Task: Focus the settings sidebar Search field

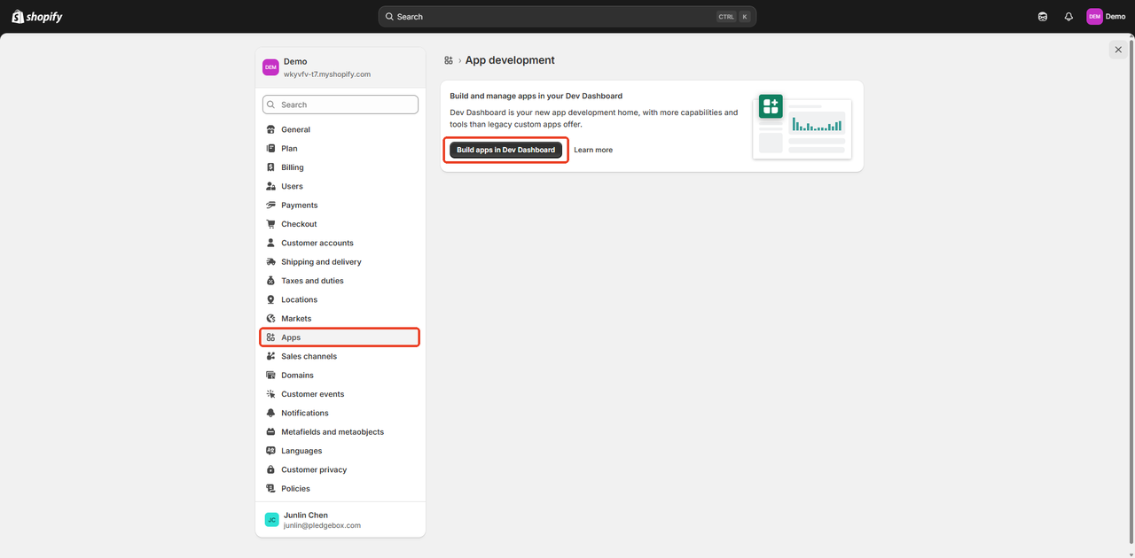Action: (x=340, y=105)
